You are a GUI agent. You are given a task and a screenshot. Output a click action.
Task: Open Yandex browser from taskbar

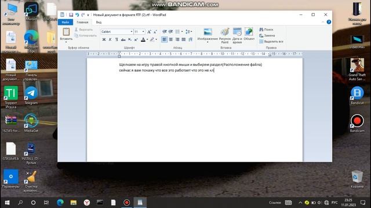[87, 202]
